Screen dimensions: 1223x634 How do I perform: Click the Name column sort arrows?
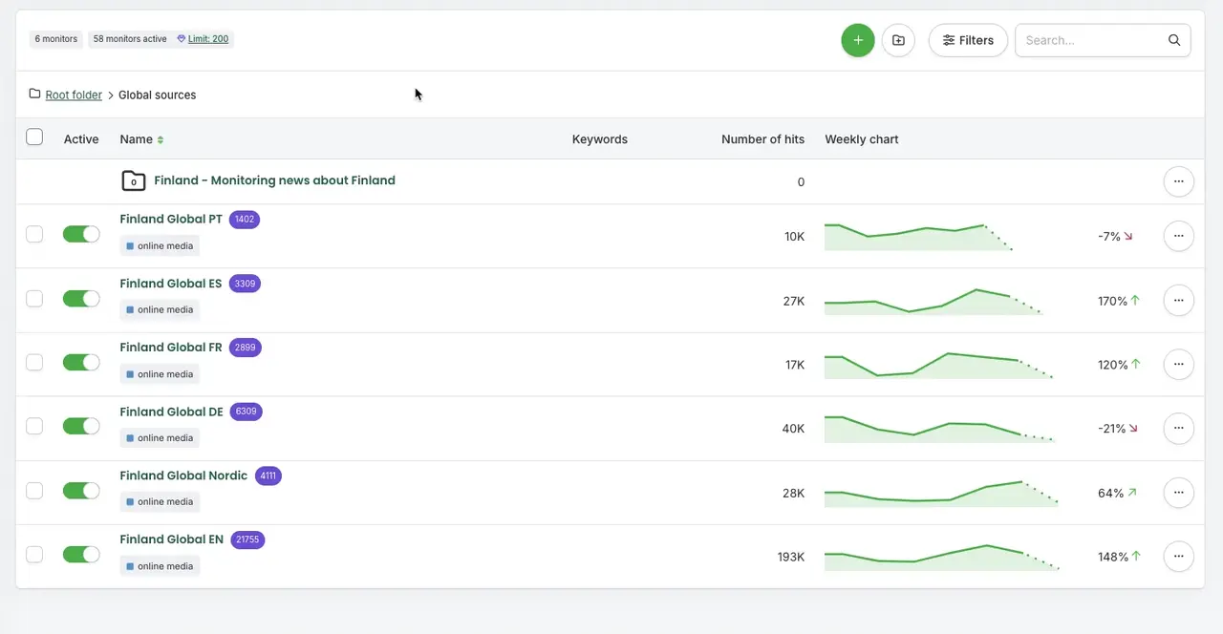click(x=161, y=139)
